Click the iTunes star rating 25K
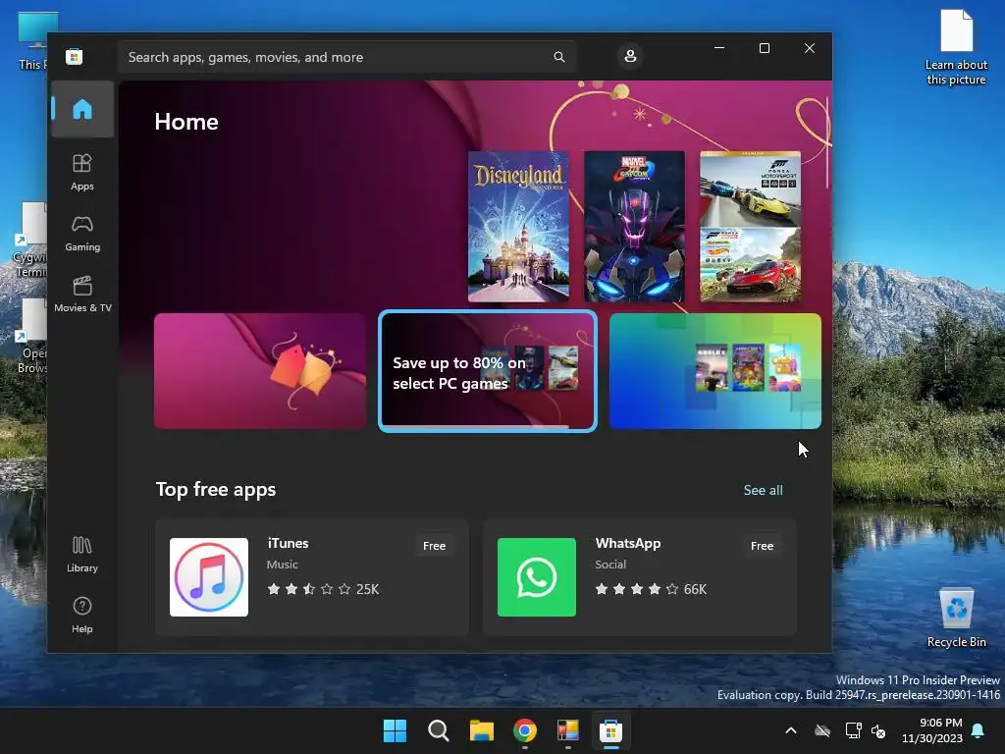Image resolution: width=1005 pixels, height=754 pixels. coord(323,589)
